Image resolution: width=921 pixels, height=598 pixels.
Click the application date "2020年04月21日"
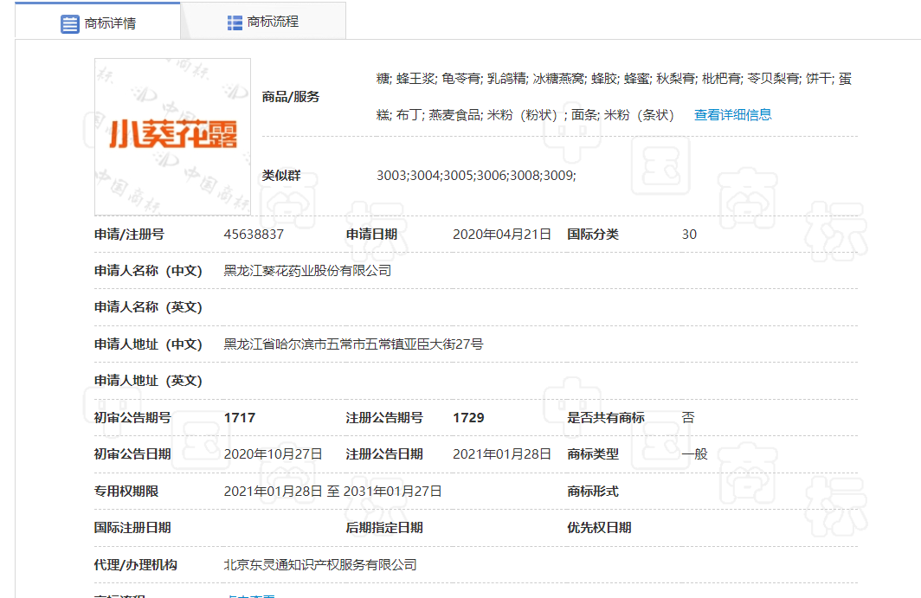[x=502, y=235]
